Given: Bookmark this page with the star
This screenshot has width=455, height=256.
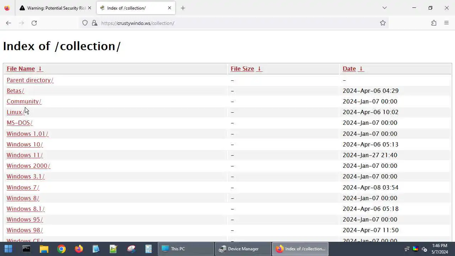Looking at the screenshot, I should point(383,23).
